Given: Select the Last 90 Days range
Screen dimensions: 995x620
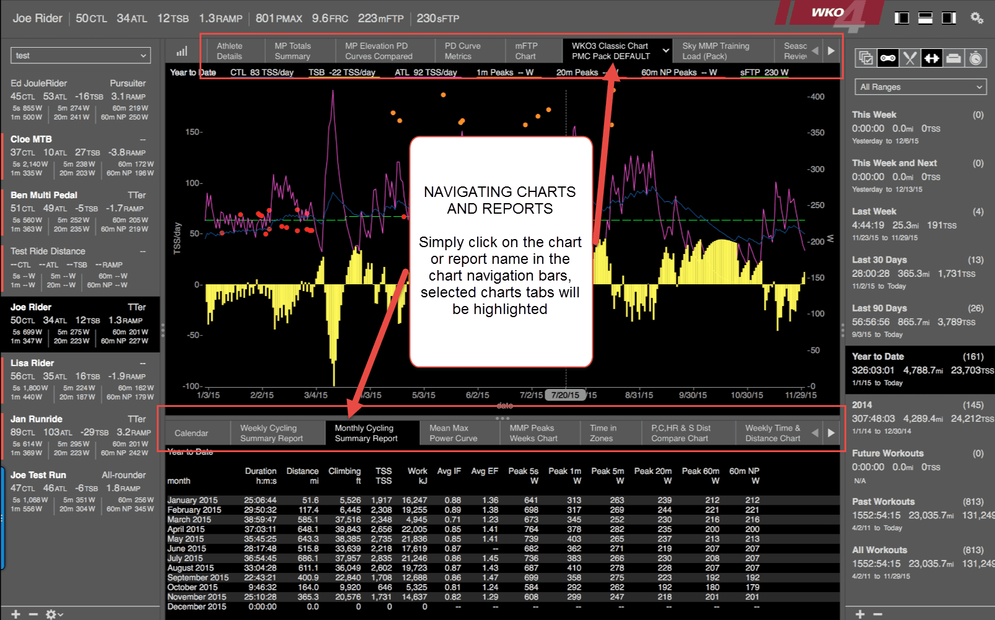Looking at the screenshot, I should 919,321.
